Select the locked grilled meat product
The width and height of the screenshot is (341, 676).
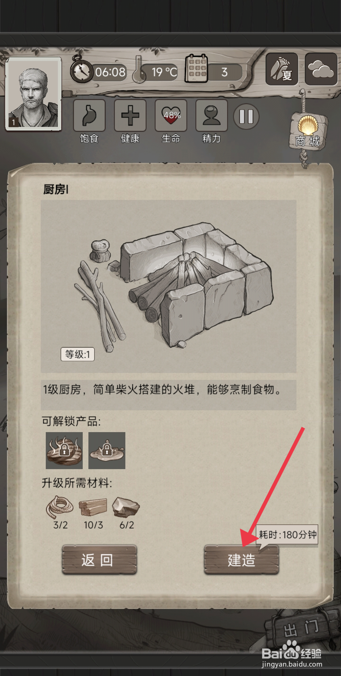click(x=64, y=450)
